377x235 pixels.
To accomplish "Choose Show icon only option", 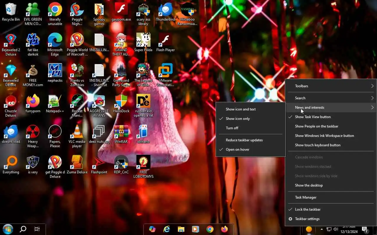I will click(251, 119).
